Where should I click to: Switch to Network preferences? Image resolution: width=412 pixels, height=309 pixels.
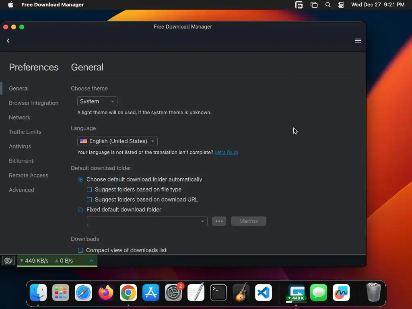point(20,117)
